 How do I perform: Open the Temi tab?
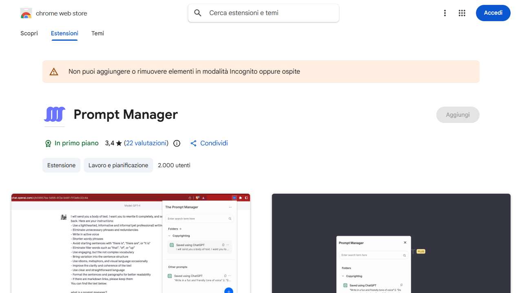click(x=97, y=33)
